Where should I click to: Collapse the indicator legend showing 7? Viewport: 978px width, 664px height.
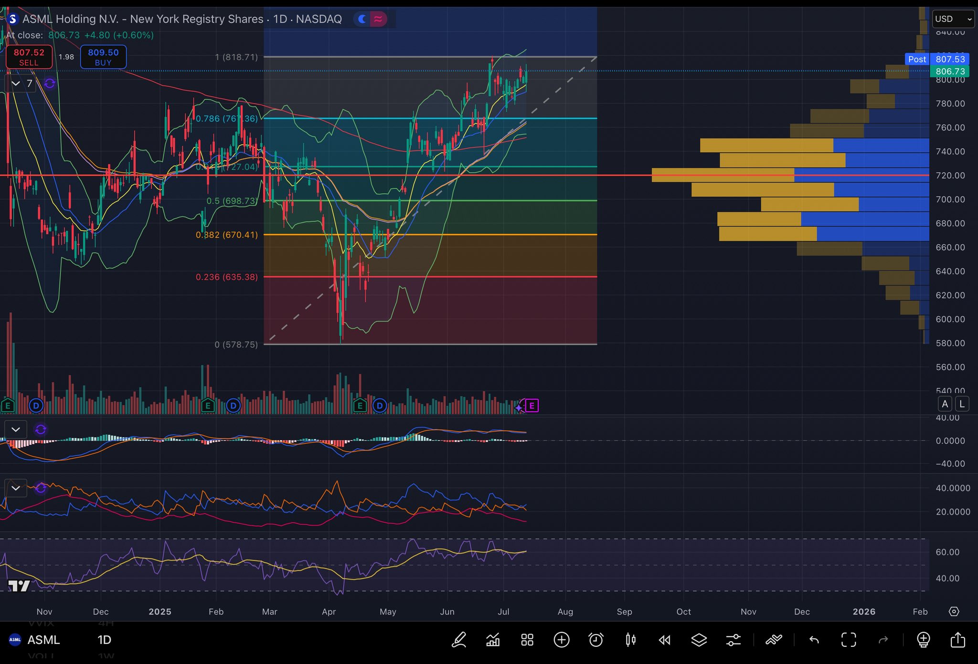pyautogui.click(x=16, y=83)
